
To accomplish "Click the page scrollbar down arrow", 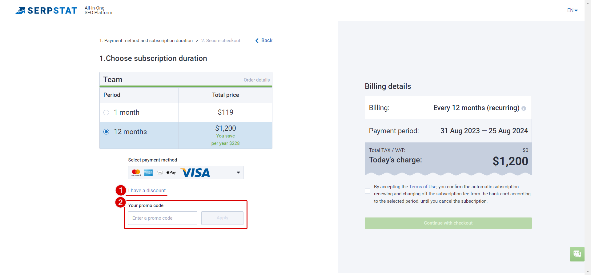I will [588, 272].
